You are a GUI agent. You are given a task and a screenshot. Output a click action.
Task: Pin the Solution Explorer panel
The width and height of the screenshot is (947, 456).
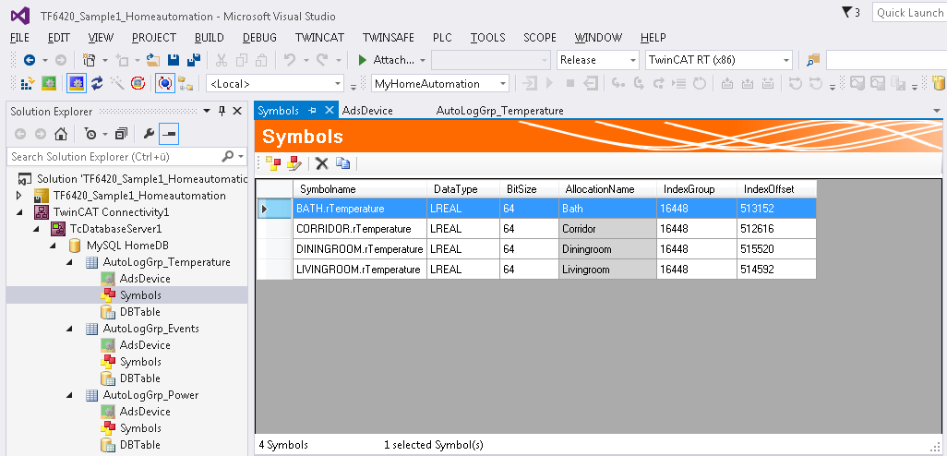click(222, 111)
